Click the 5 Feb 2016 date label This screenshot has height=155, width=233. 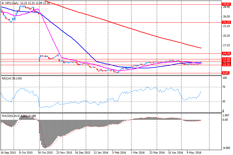click(119, 153)
